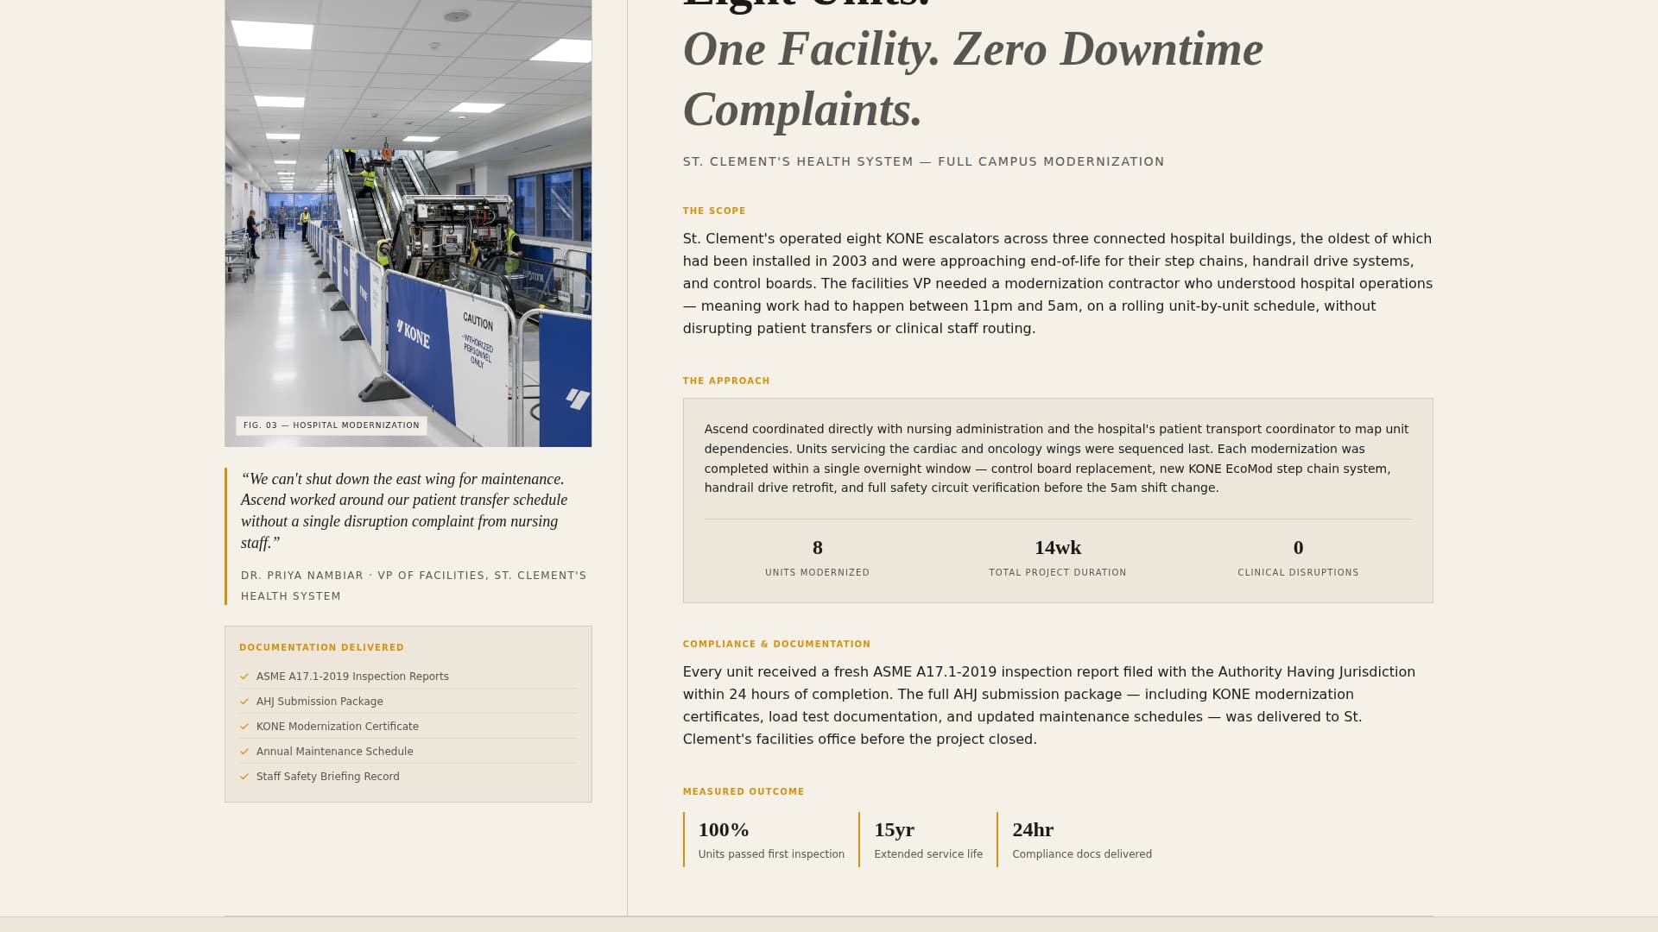Select the checkmark beside Annual Maintenance Schedule
This screenshot has width=1658, height=932.
(x=244, y=752)
